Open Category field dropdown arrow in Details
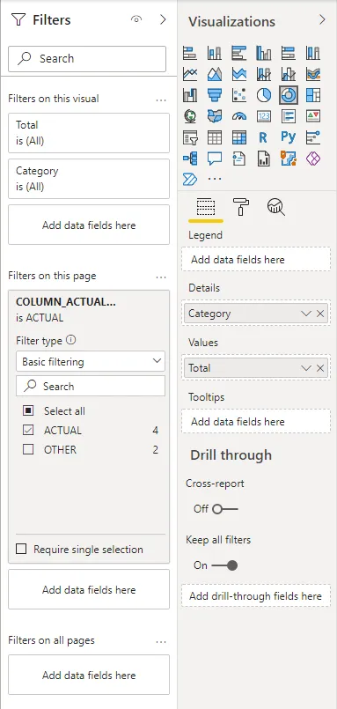This screenshot has width=337, height=709. (x=306, y=314)
